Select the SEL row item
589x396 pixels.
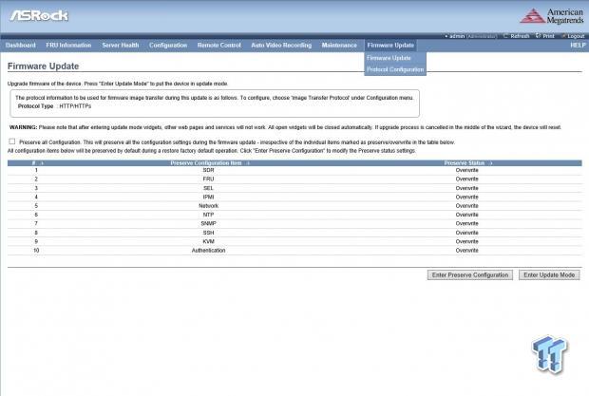tap(208, 188)
